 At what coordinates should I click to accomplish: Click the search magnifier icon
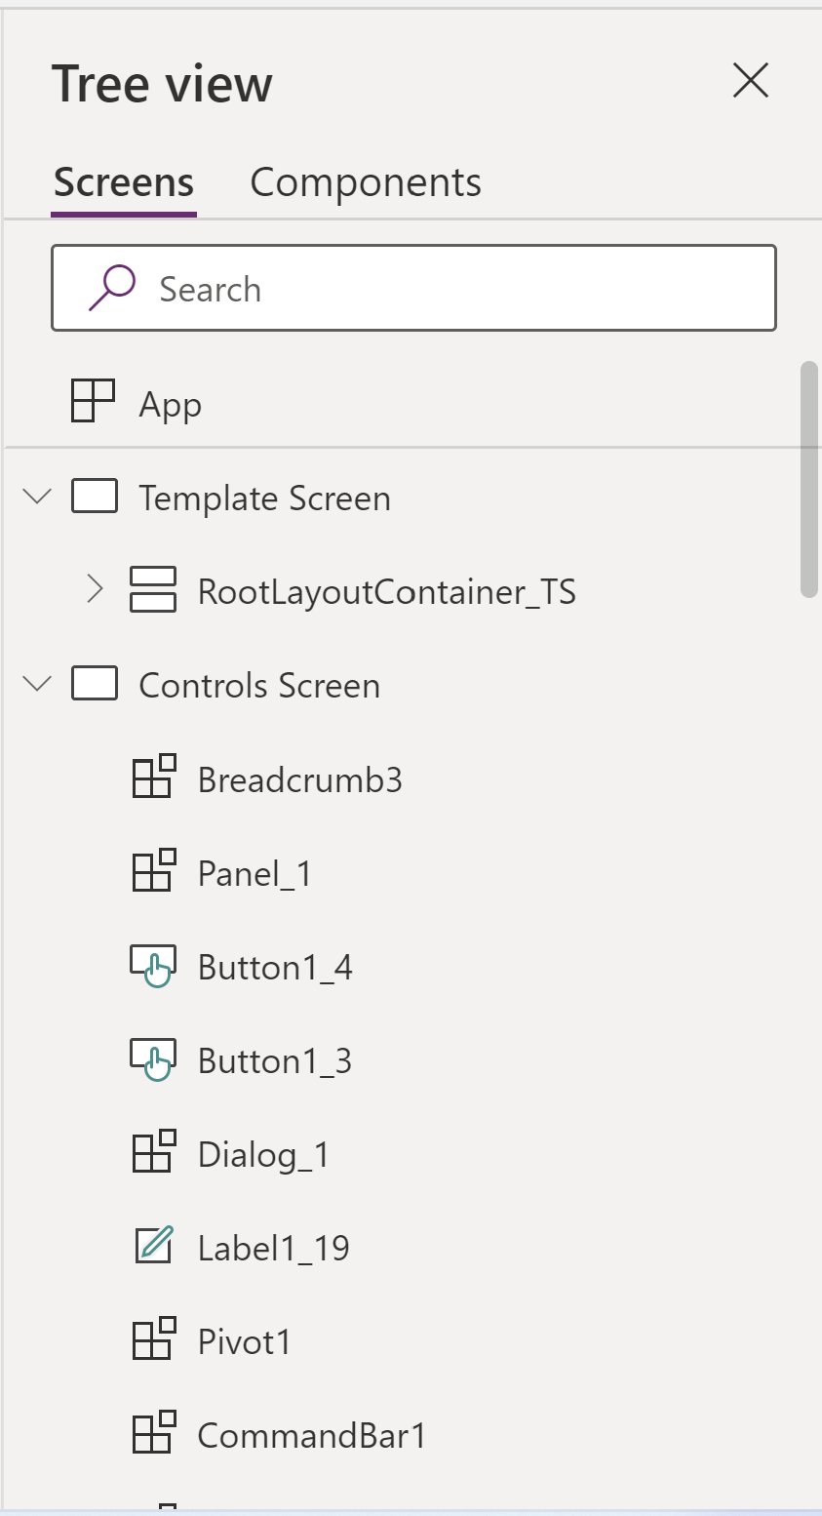111,288
